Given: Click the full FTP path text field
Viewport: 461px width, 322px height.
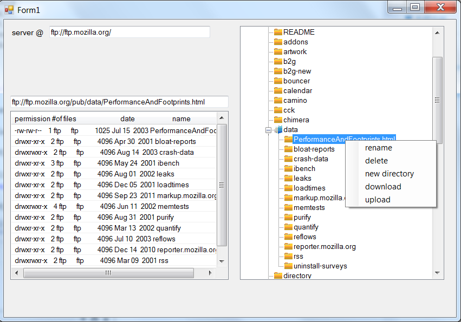Looking at the screenshot, I should click(x=119, y=102).
